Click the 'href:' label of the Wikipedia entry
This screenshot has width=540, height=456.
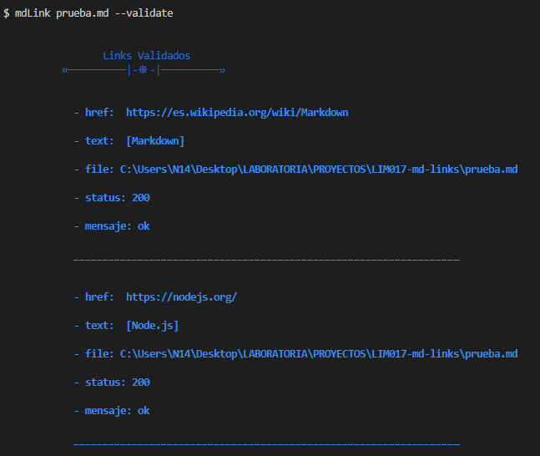99,112
